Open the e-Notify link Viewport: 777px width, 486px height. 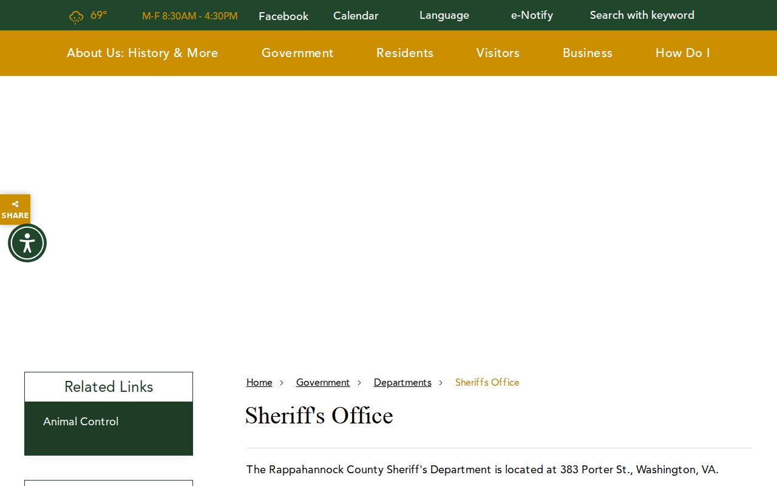tap(532, 15)
